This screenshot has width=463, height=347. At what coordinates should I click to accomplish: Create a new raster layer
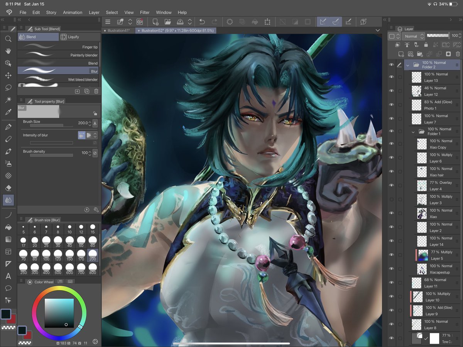[x=401, y=54]
